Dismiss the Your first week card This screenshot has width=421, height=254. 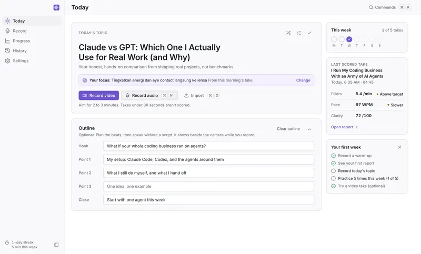coord(399,147)
